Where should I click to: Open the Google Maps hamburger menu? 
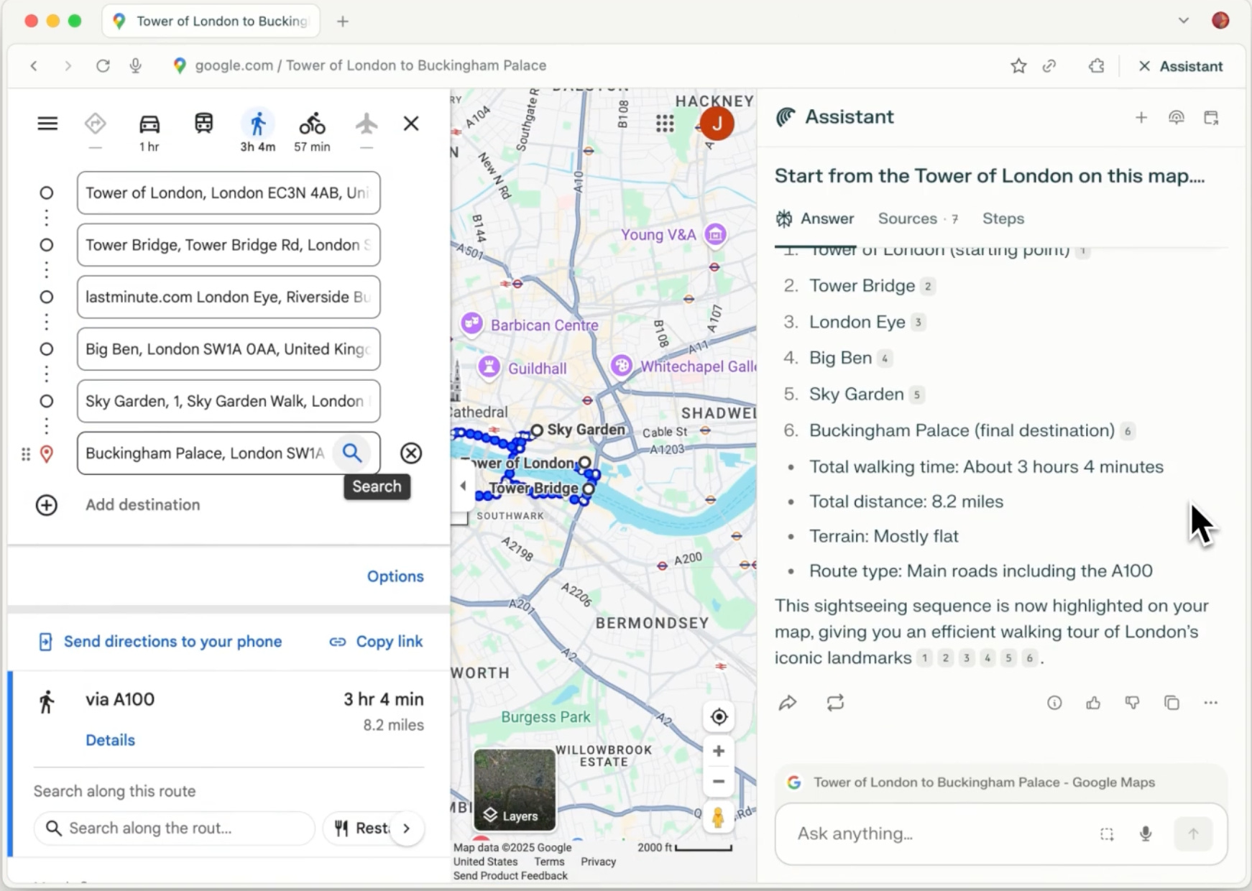point(47,124)
